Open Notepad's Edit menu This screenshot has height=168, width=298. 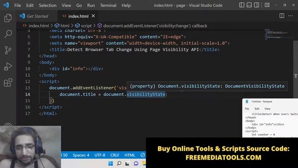(x=257, y=109)
